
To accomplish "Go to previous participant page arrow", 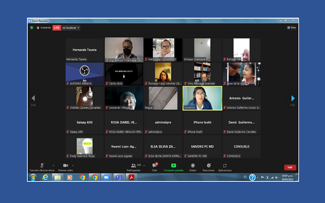I will (x=33, y=98).
